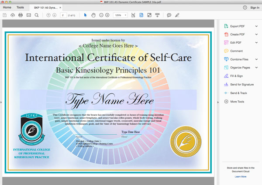This screenshot has width=262, height=185.
Task: Go to previous page arrow
Action: point(48,15)
